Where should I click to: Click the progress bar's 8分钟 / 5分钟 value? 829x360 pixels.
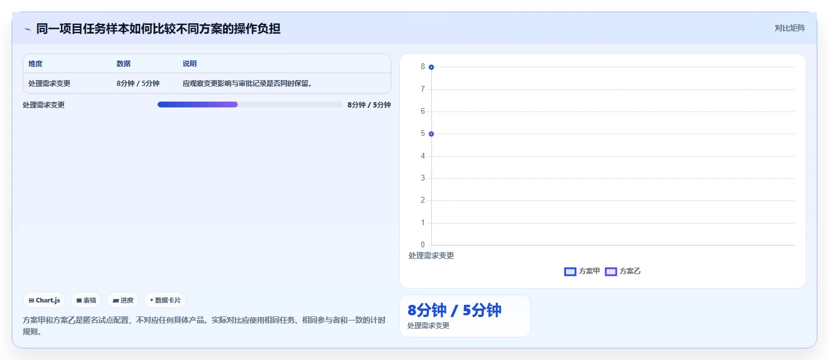[369, 105]
